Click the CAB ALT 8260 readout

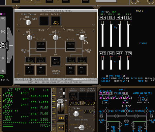click(x=114, y=79)
